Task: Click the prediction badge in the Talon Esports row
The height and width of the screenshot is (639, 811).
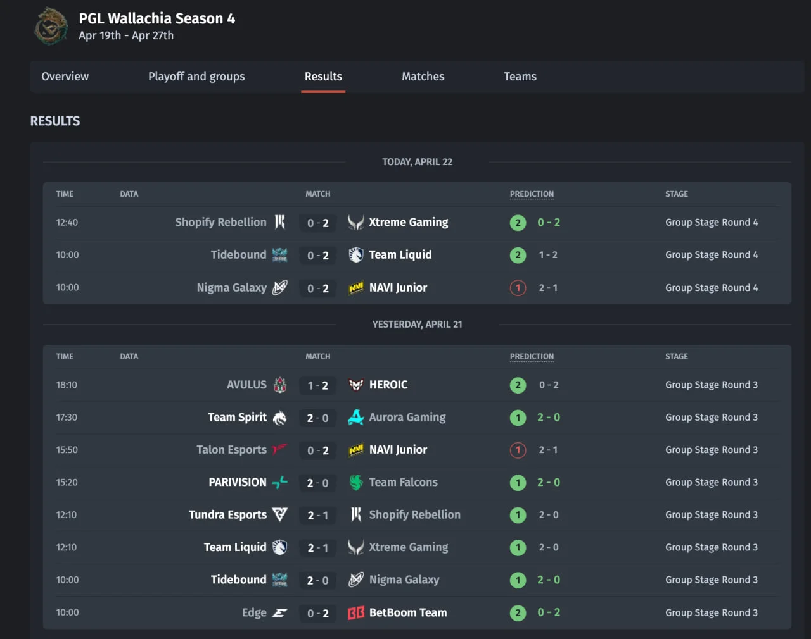Action: (x=518, y=450)
